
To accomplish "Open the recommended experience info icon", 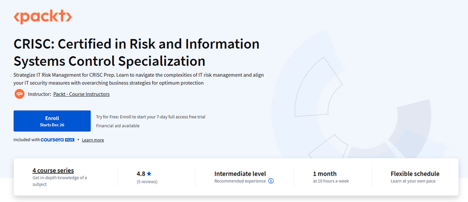I will click(271, 181).
